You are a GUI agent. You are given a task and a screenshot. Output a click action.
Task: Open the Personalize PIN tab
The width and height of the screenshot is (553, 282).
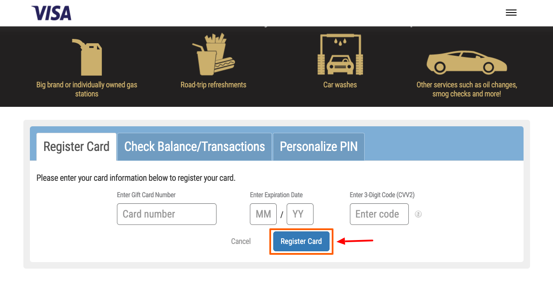(318, 147)
